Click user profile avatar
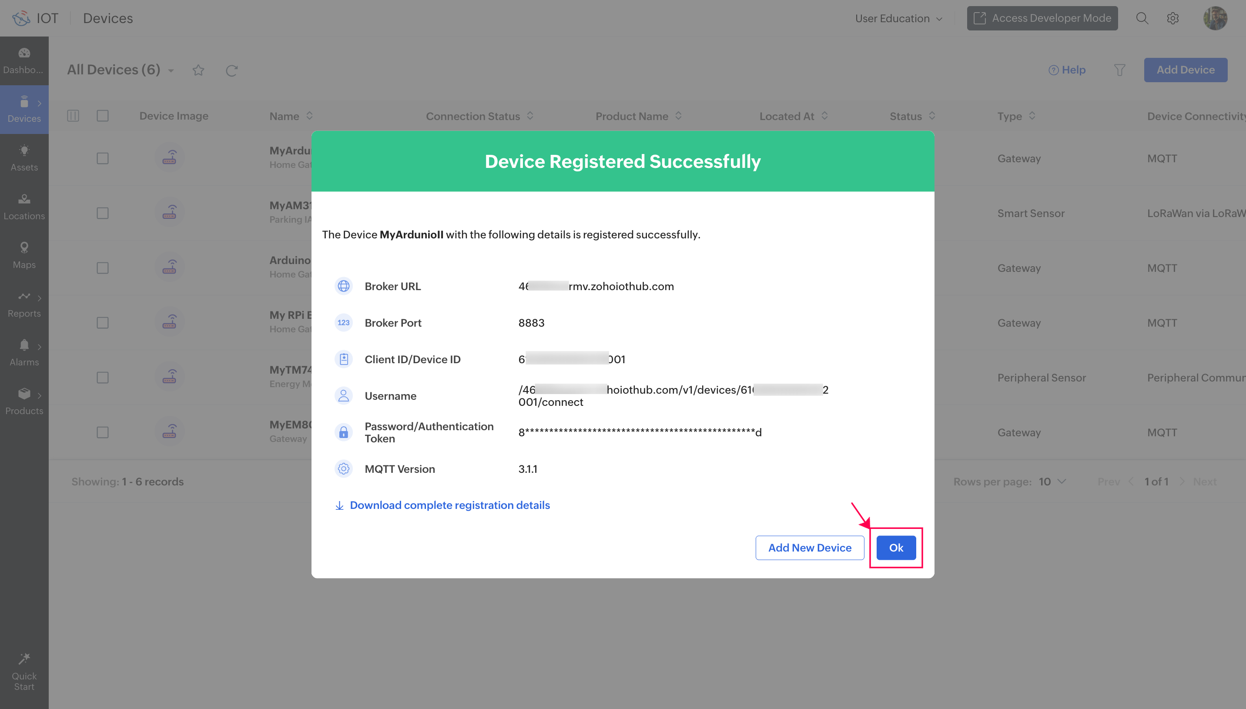1246x709 pixels. (1215, 19)
